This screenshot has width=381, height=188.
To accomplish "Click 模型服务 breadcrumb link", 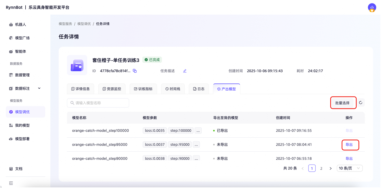I will (65, 24).
